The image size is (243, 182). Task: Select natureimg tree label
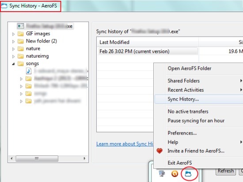tap(38, 56)
